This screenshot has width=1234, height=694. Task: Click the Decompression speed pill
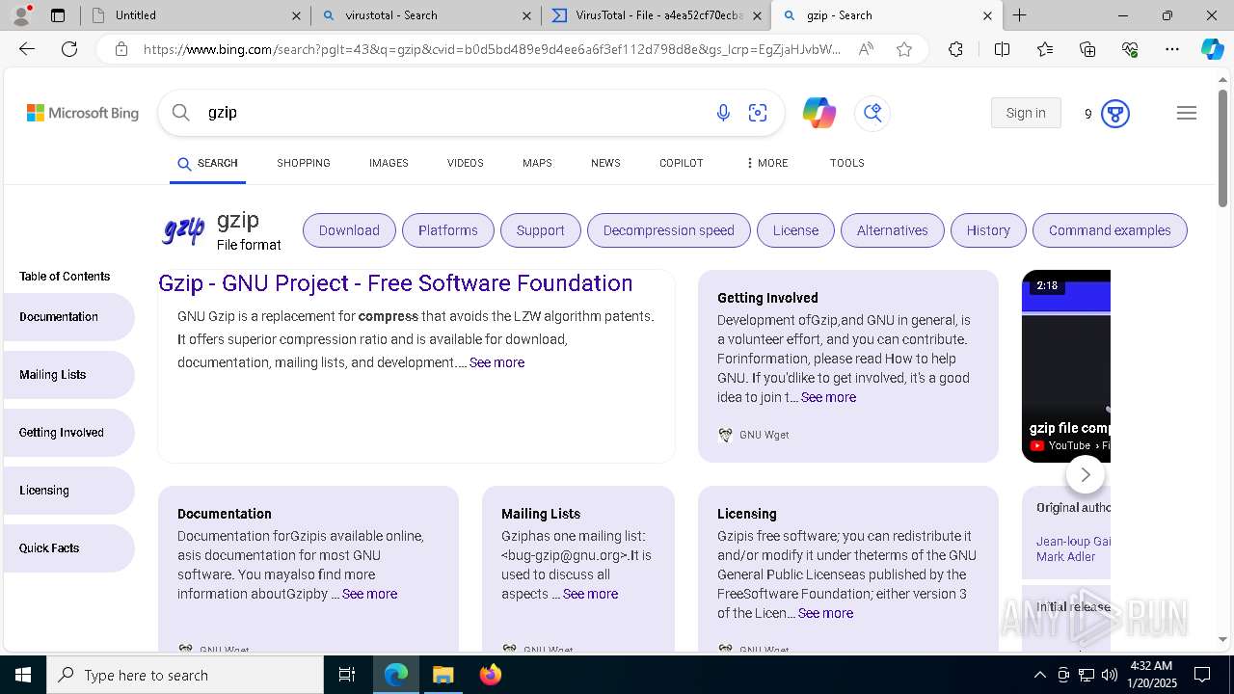pos(669,230)
